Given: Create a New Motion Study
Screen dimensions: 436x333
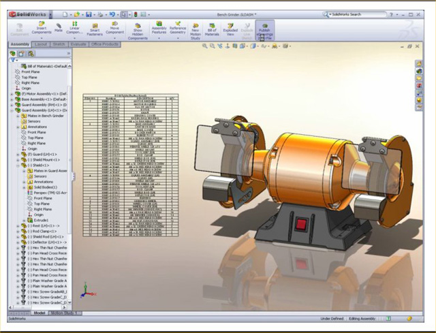Looking at the screenshot, I should pos(196,29).
